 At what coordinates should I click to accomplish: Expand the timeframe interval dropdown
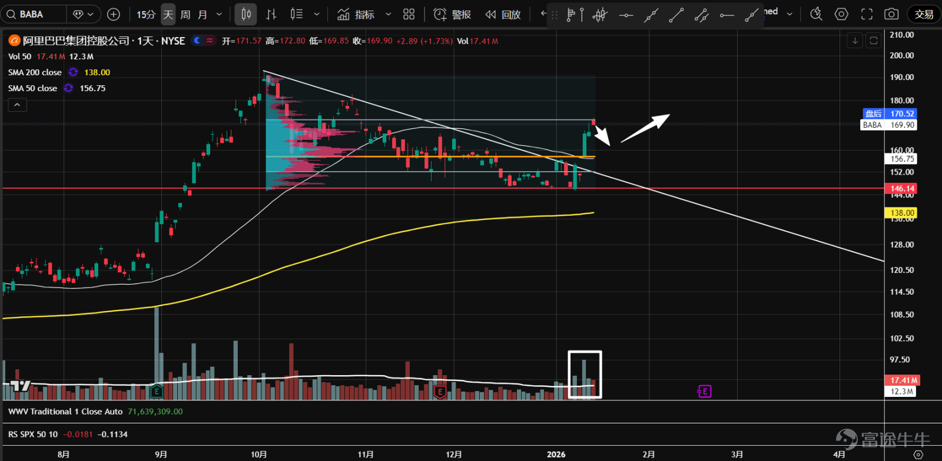pyautogui.click(x=219, y=14)
